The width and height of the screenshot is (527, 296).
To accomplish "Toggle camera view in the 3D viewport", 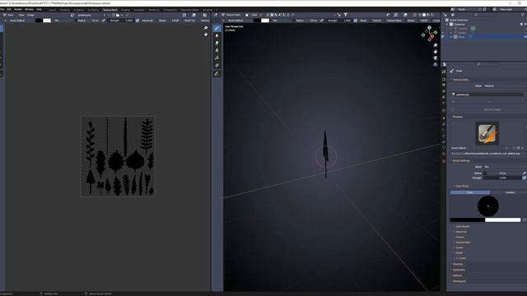I will [436, 58].
